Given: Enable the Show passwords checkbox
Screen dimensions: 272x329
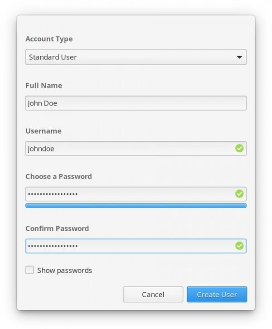Looking at the screenshot, I should point(29,270).
